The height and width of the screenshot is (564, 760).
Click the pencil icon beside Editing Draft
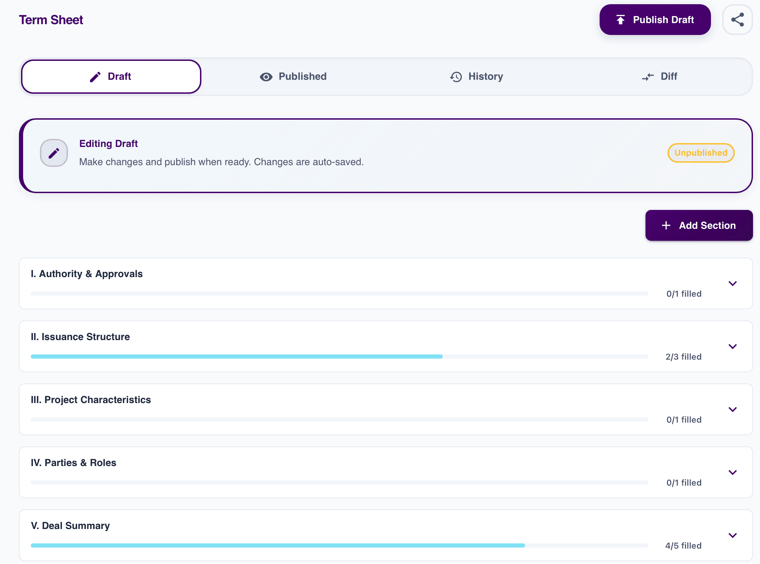(54, 153)
